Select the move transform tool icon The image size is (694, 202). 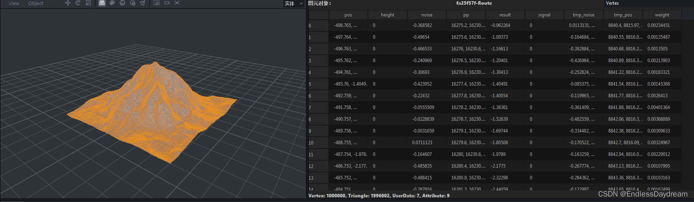pos(68,3)
